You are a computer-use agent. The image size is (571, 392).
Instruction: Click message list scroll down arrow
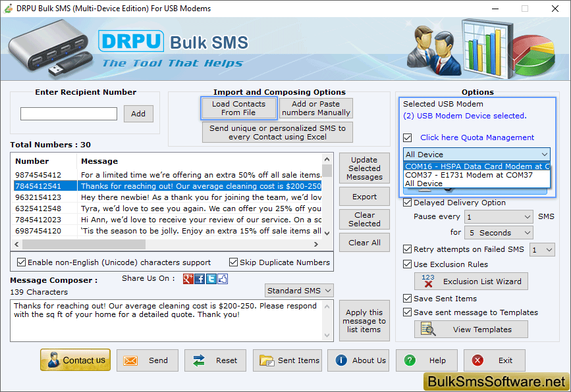[x=327, y=233]
